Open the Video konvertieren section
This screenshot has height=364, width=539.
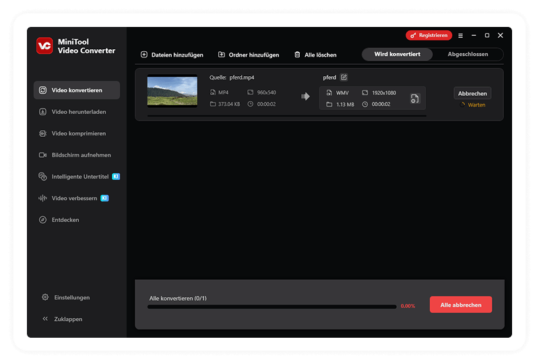77,90
